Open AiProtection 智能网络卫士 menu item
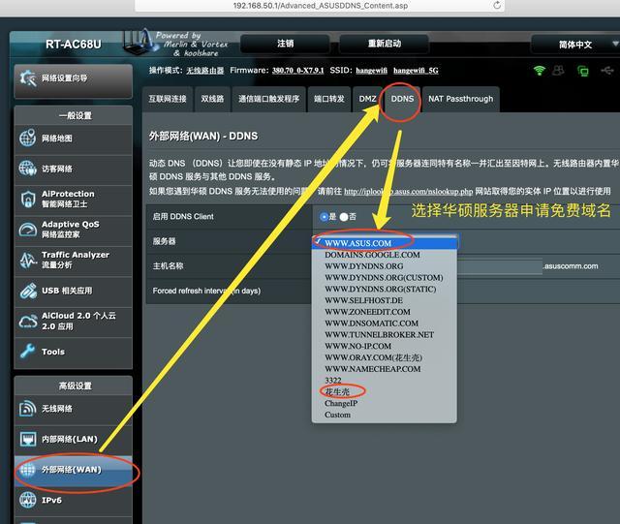 74,200
